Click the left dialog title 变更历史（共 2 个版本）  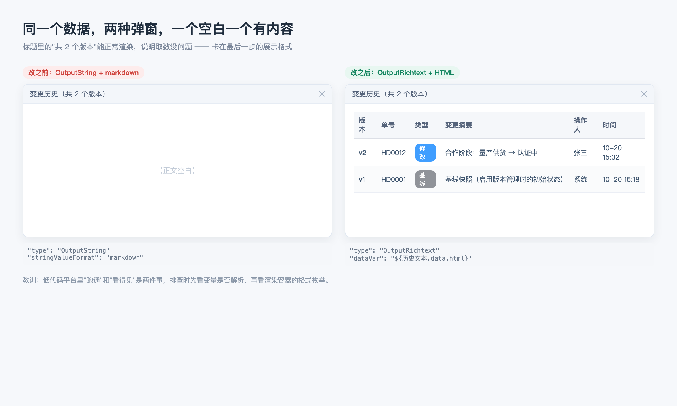(68, 94)
